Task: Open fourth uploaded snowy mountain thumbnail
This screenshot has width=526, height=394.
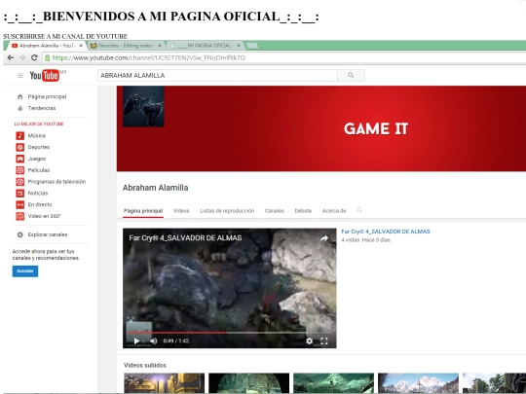Action: 418,383
